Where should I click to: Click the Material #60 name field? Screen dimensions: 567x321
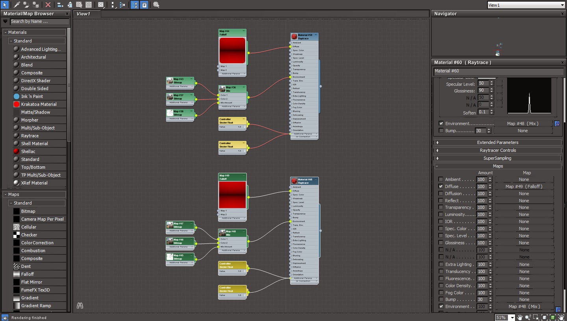click(x=498, y=71)
